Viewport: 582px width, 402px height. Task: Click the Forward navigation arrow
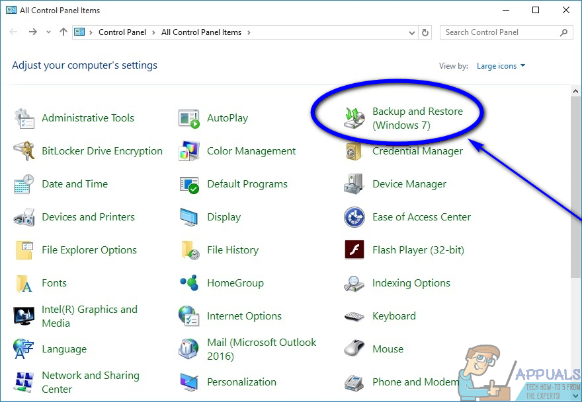32,32
